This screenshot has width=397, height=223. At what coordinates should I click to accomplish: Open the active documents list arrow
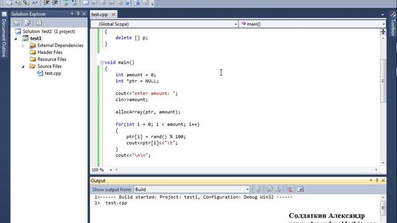383,15
